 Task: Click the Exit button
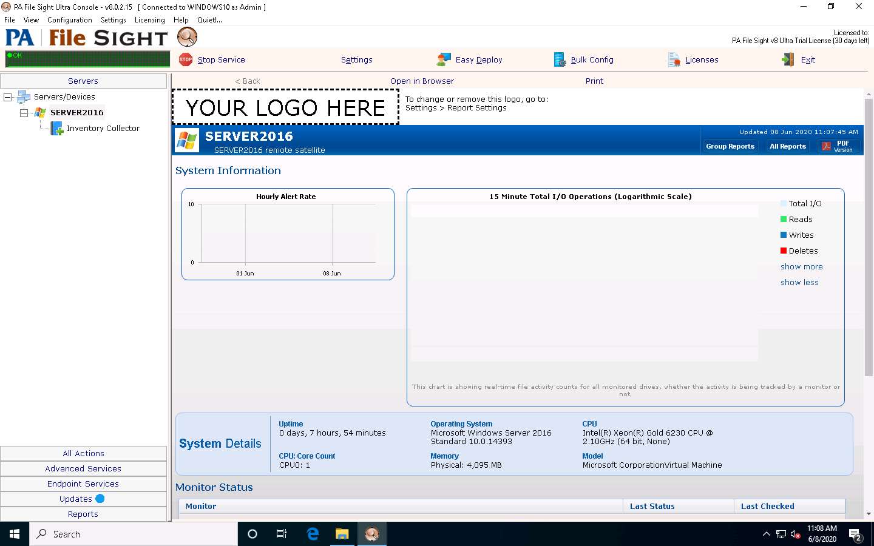tap(808, 60)
